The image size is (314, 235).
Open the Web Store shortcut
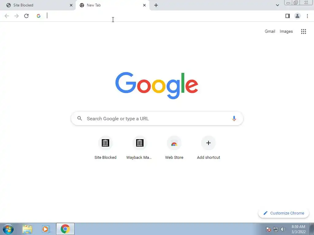pyautogui.click(x=174, y=148)
